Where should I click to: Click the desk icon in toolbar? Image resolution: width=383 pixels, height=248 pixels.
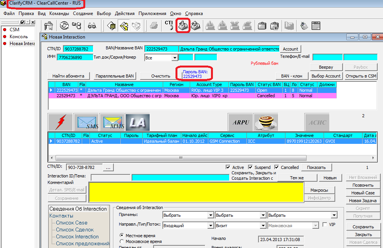tap(49, 26)
